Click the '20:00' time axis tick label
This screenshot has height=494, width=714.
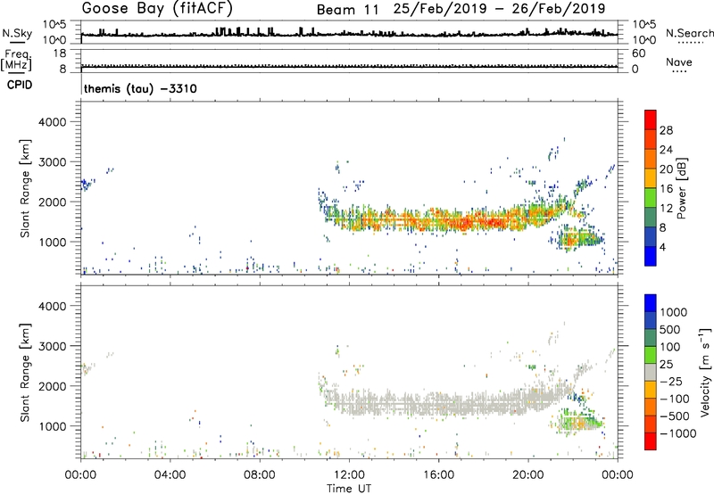click(x=528, y=475)
